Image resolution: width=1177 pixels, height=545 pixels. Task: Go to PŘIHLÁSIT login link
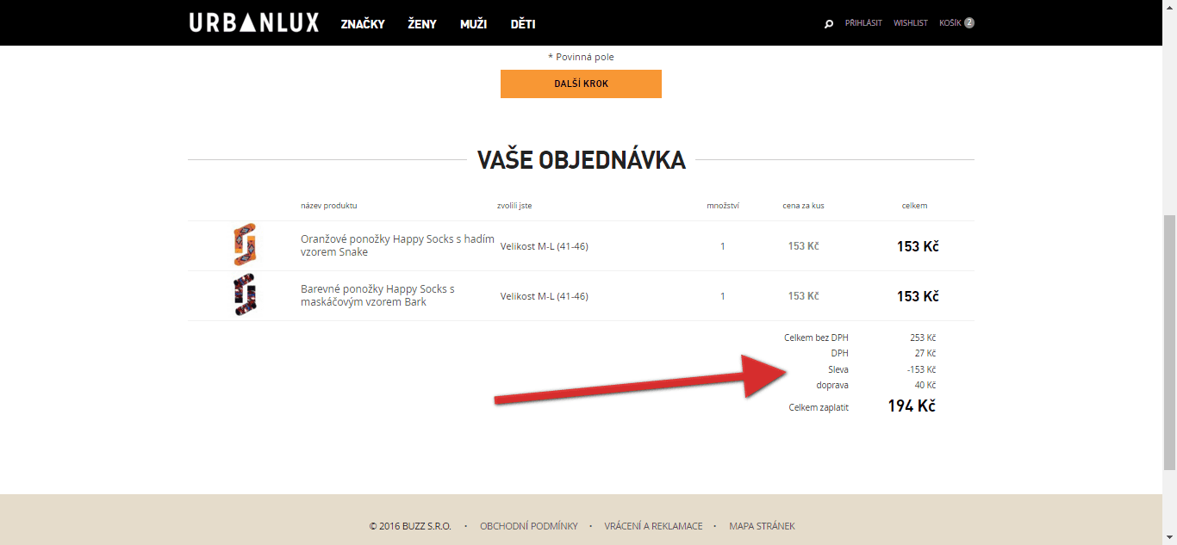pos(863,23)
